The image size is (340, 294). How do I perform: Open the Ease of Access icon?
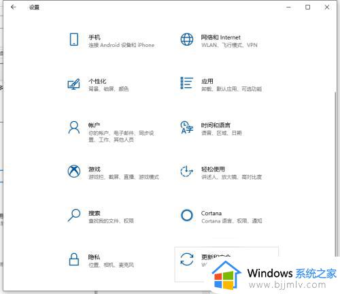(186, 171)
